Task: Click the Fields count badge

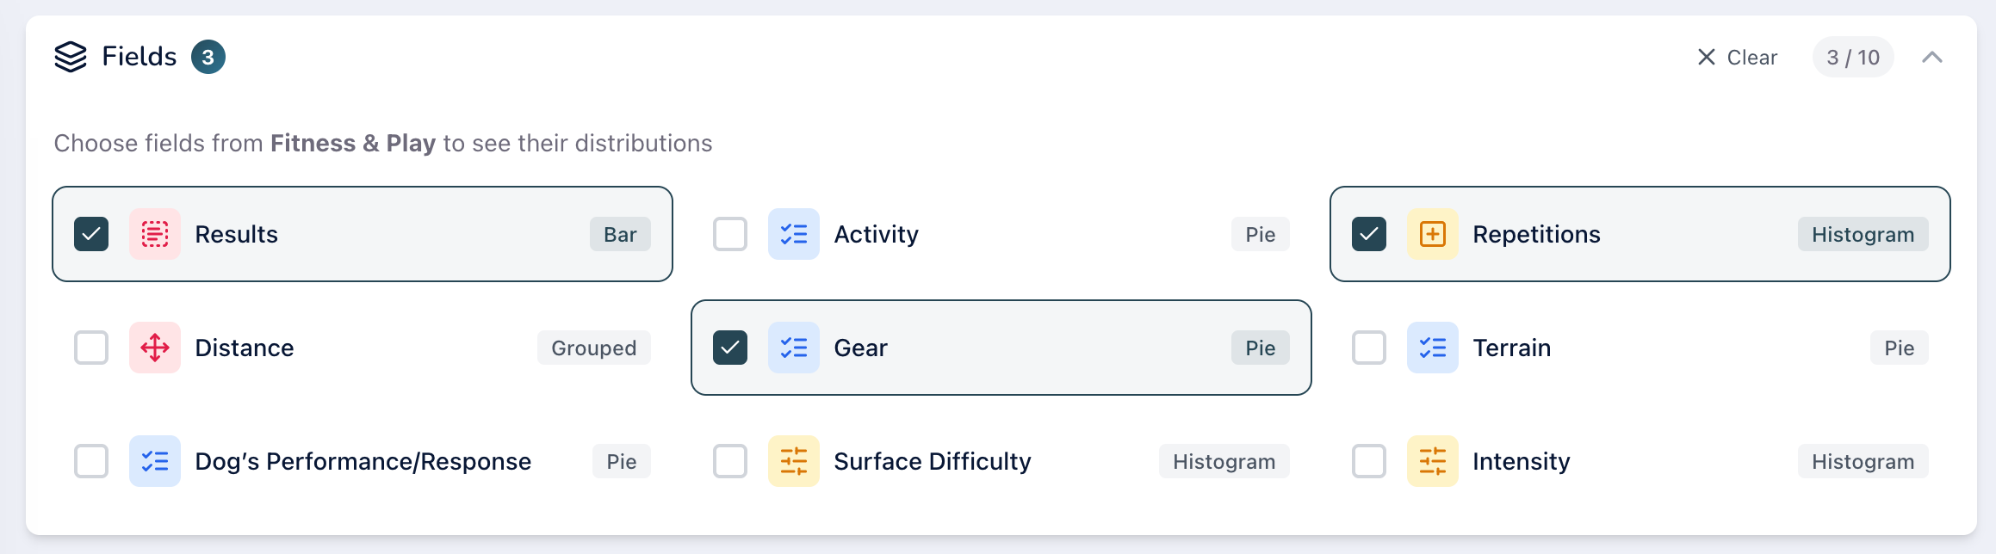Action: pyautogui.click(x=208, y=57)
